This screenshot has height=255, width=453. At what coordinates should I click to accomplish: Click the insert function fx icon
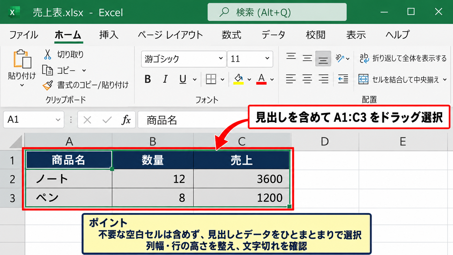pyautogui.click(x=126, y=120)
